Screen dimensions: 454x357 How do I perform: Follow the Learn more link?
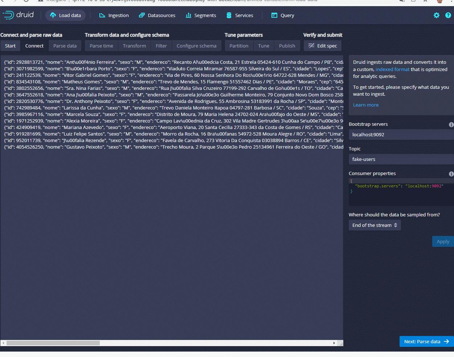pos(366,105)
